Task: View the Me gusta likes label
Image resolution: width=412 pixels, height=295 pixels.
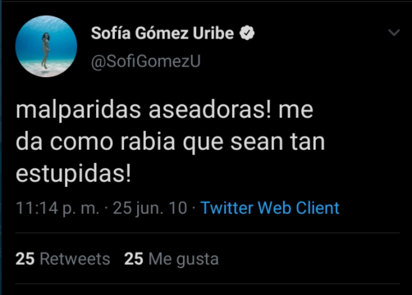Action: click(x=183, y=259)
